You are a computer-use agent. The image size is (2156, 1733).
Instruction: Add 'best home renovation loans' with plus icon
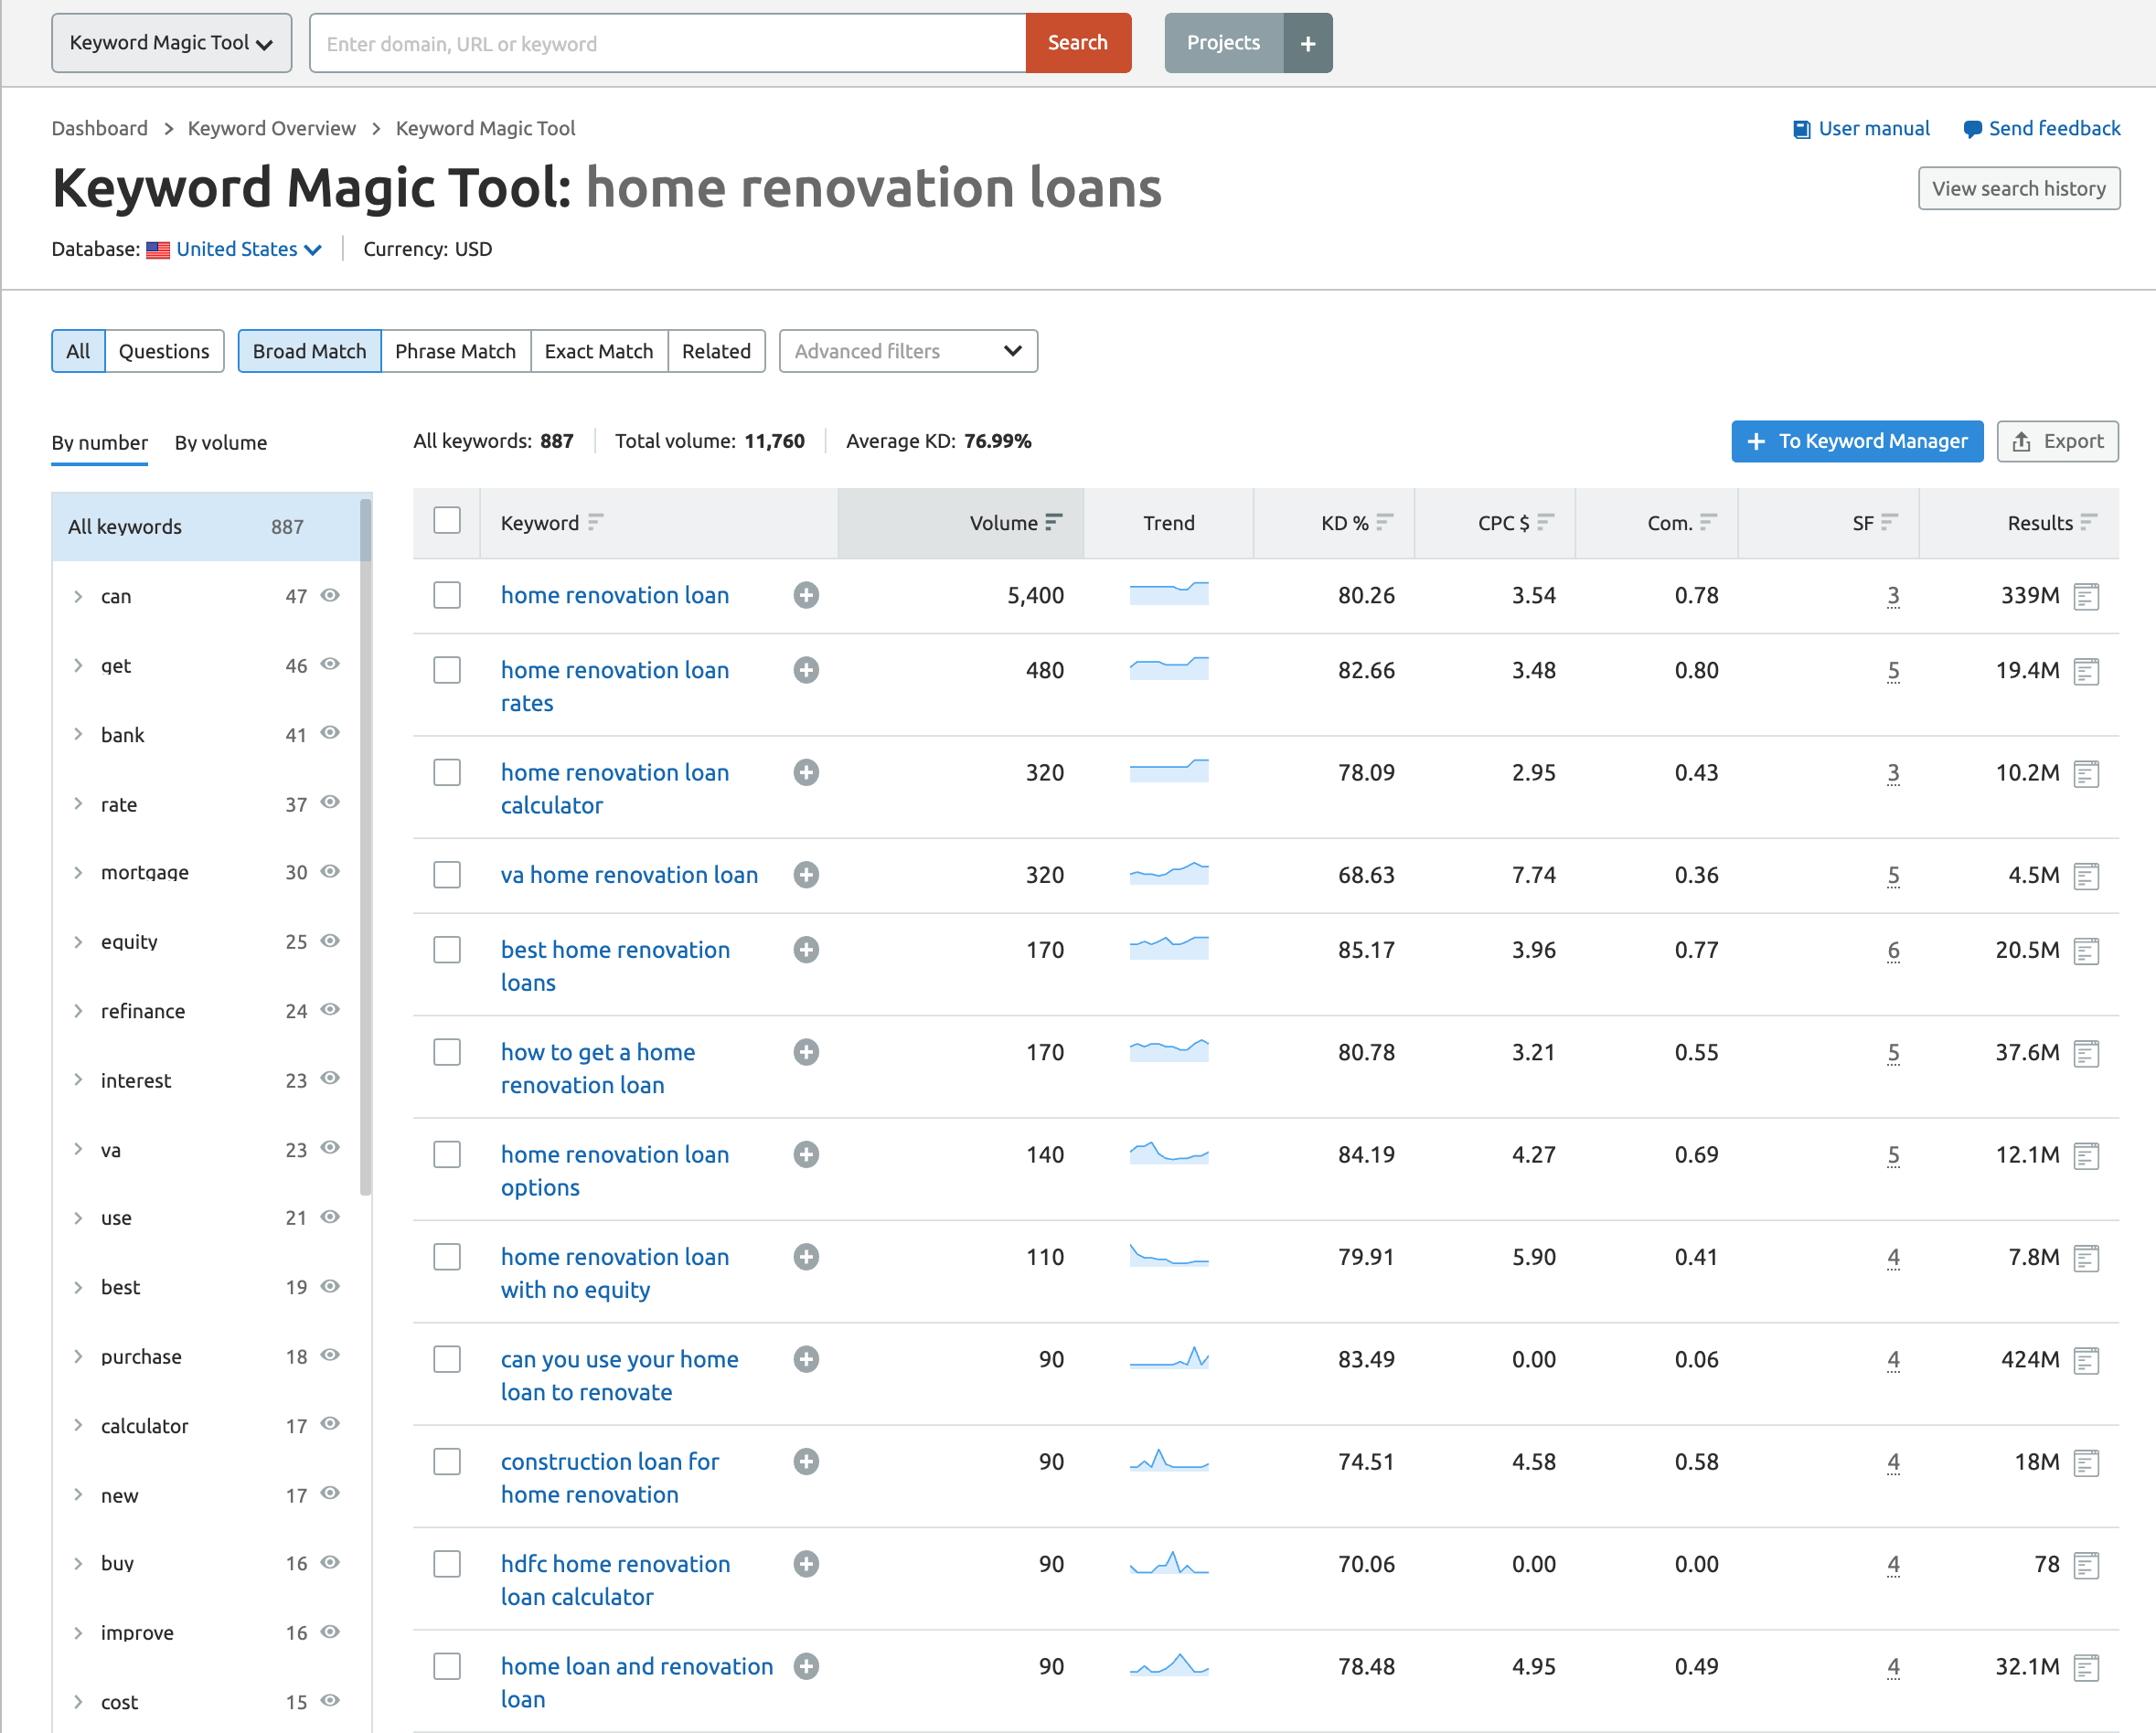pyautogui.click(x=806, y=951)
